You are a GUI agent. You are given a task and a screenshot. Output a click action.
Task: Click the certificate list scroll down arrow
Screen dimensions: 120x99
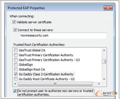(104, 79)
